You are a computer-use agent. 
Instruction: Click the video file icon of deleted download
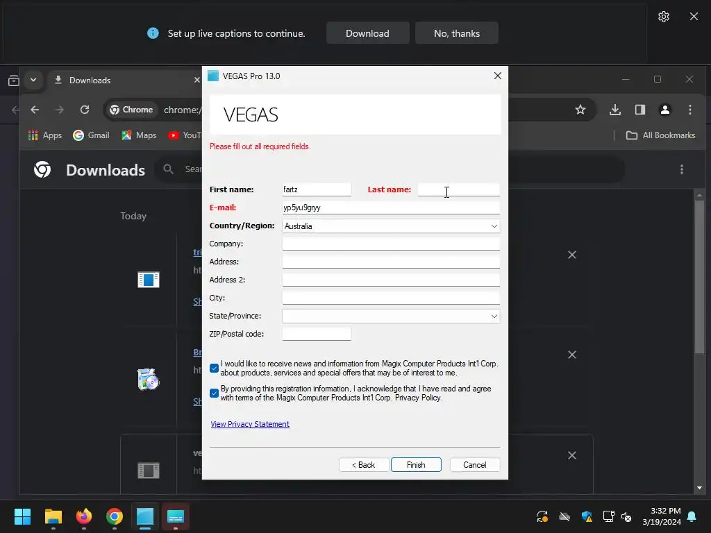coord(149,471)
